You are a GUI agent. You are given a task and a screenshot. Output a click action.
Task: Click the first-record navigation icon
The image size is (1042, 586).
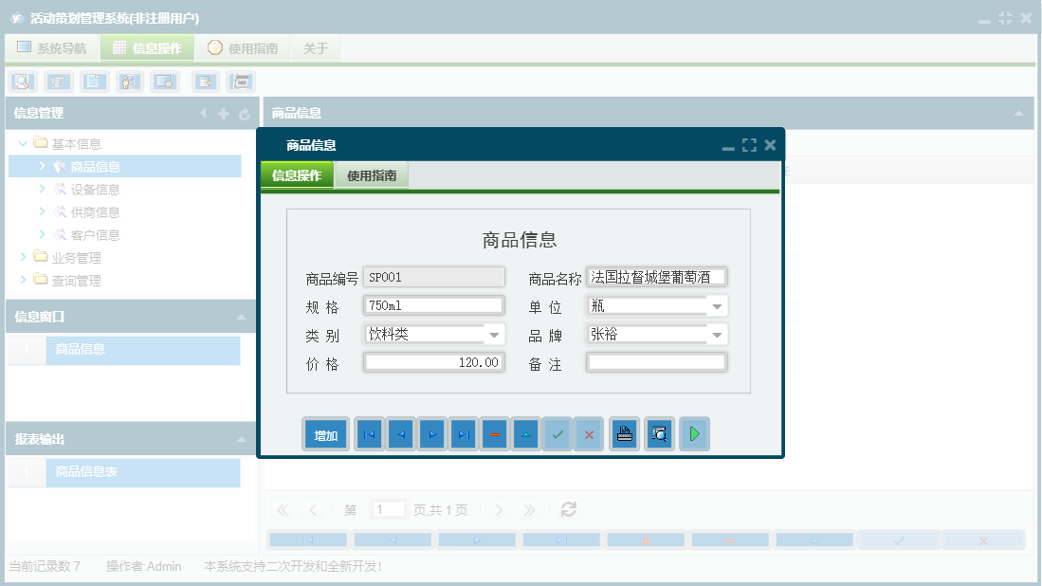(x=368, y=433)
